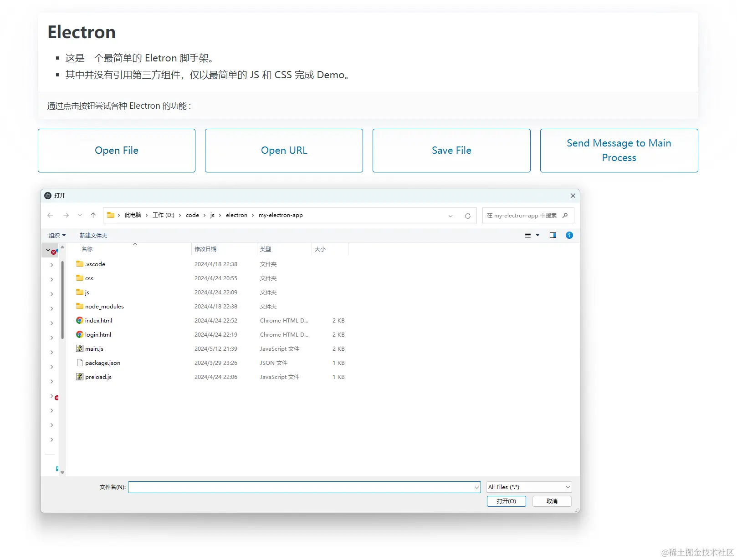Click the script icon for main.js
The height and width of the screenshot is (560, 737).
point(80,348)
